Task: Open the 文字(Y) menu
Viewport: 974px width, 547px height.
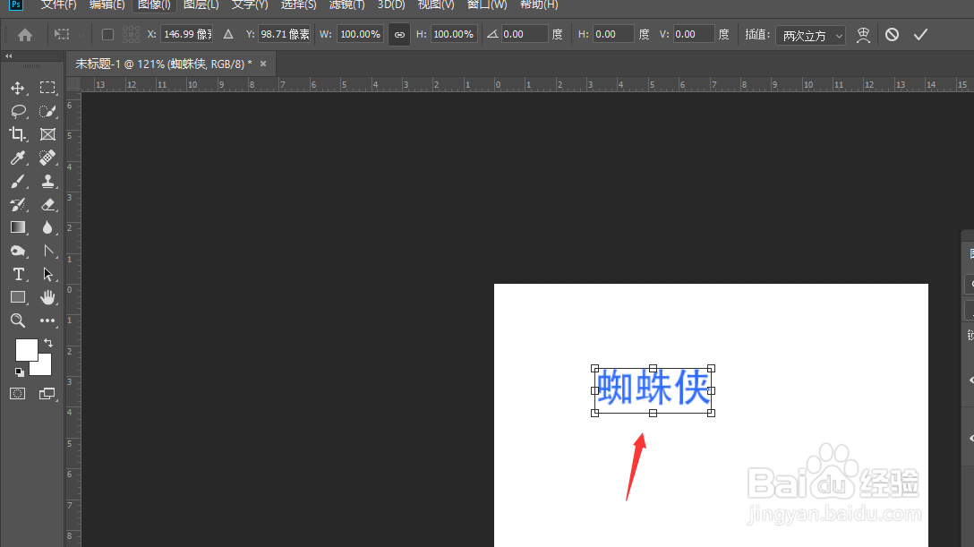Action: [x=250, y=5]
